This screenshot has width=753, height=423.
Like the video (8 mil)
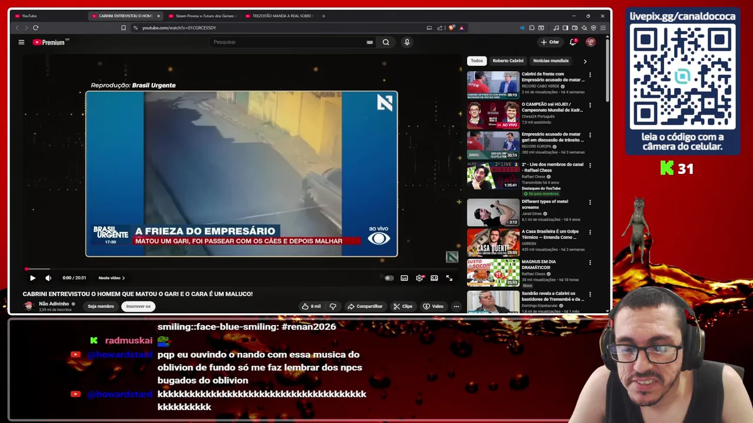pos(311,306)
